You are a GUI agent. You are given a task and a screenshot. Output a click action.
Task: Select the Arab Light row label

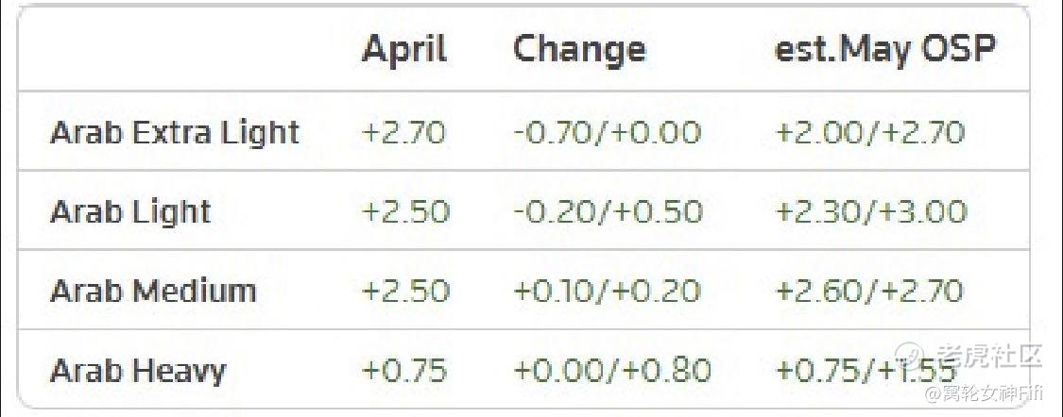click(x=130, y=212)
